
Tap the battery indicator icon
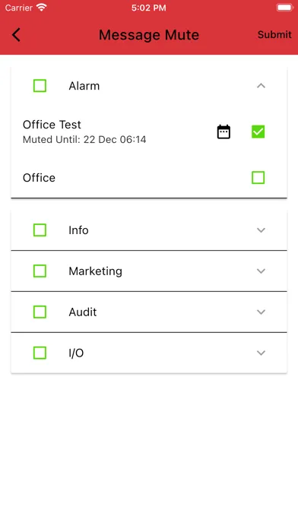coord(285,8)
